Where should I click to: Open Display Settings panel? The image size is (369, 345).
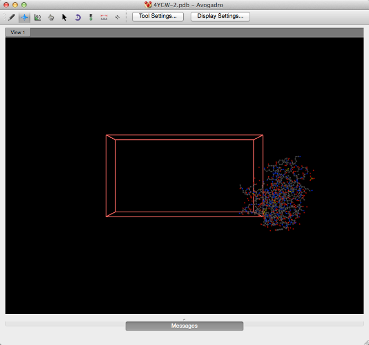(220, 16)
